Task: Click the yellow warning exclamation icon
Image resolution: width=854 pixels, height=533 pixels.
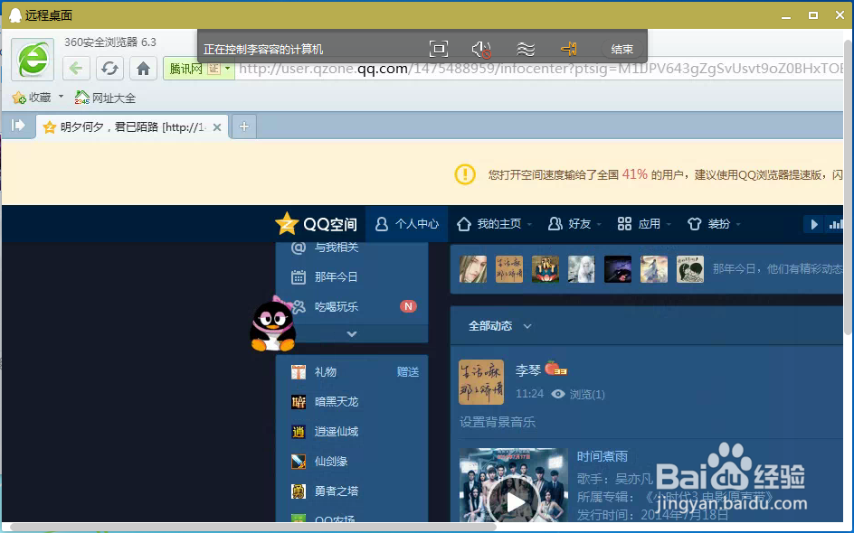Action: [x=465, y=174]
